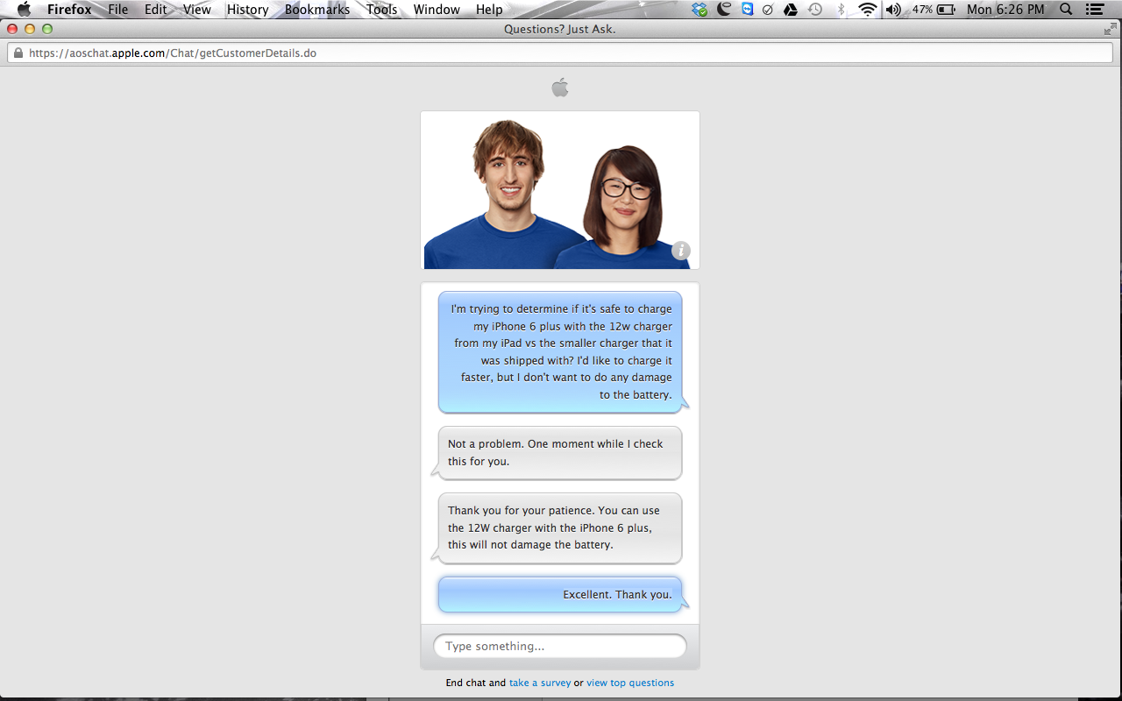The image size is (1122, 701).
Task: Click the Apple specialists photo
Action: (560, 190)
